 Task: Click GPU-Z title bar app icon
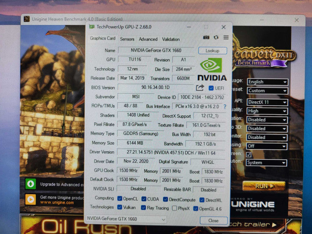coord(92,27)
